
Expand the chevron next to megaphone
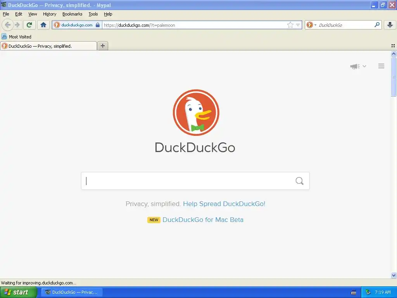pyautogui.click(x=364, y=66)
